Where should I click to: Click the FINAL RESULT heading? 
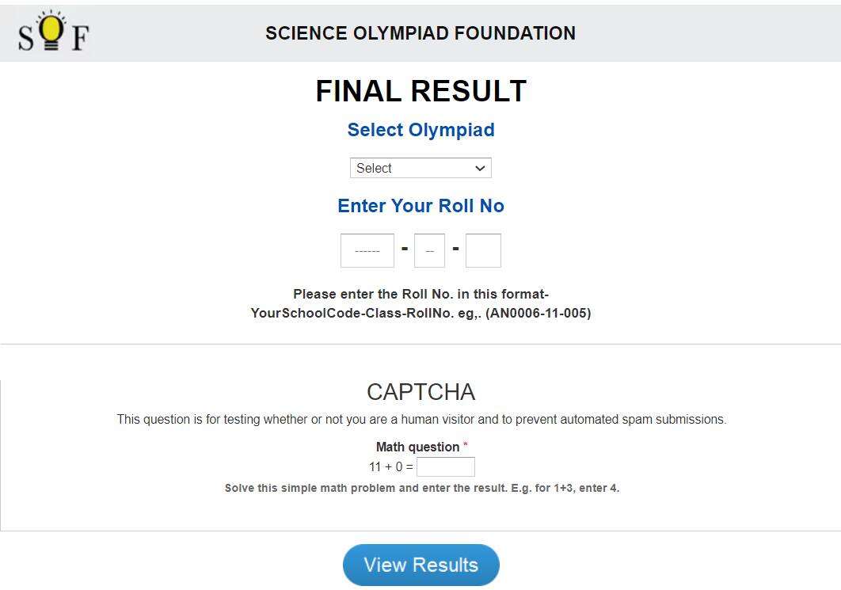420,90
